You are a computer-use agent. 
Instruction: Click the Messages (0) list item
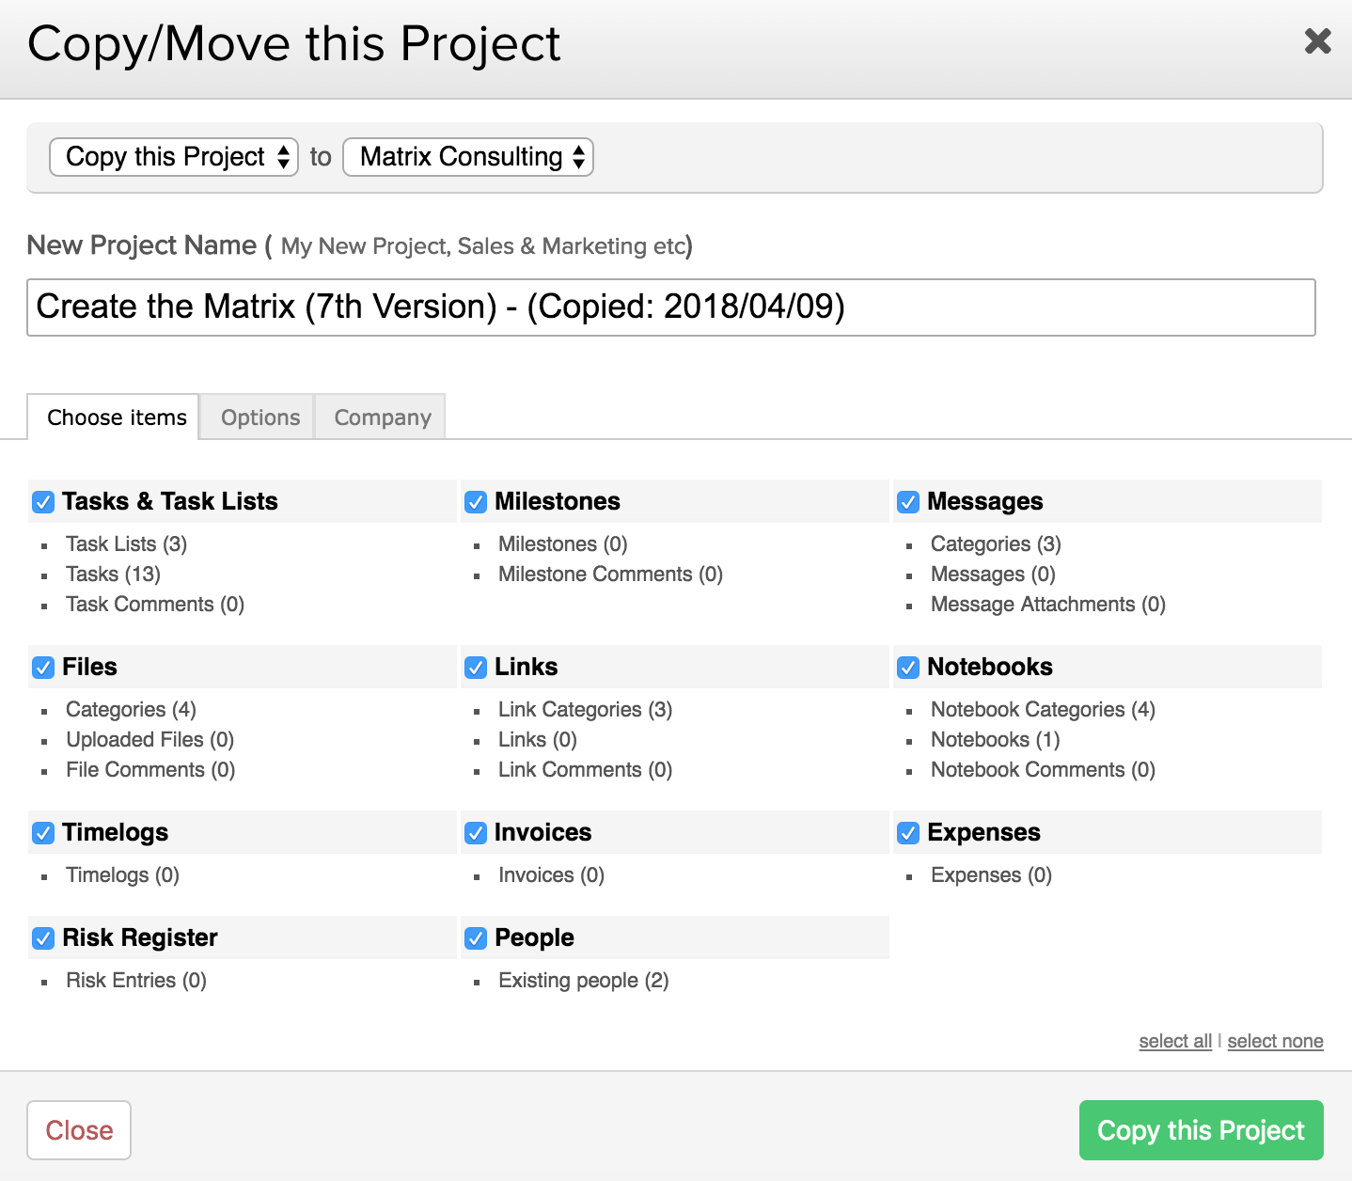993,574
